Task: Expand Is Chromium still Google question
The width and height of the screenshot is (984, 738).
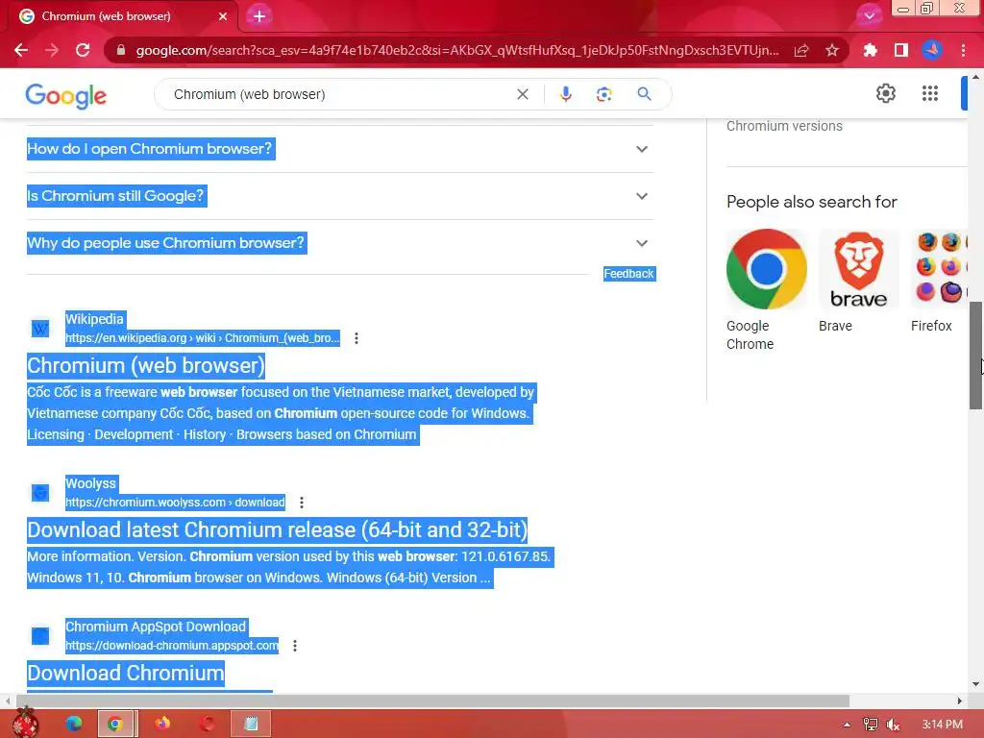Action: pos(339,196)
